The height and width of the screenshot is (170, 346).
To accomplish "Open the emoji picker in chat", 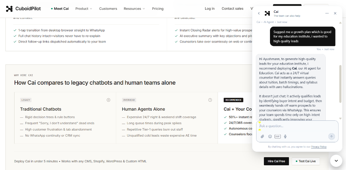I will click(270, 137).
